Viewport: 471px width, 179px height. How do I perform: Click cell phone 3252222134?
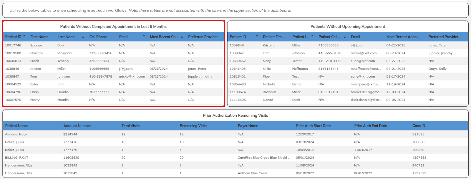coord(99,61)
